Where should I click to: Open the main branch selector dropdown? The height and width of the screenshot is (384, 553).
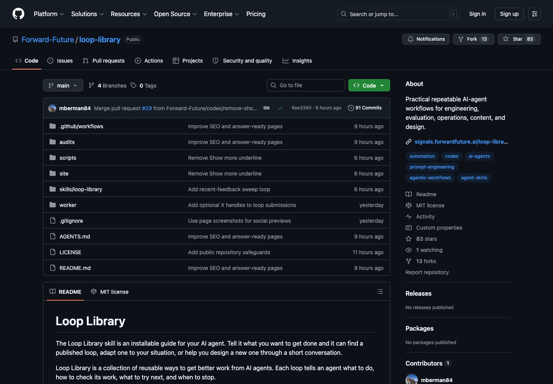click(63, 85)
